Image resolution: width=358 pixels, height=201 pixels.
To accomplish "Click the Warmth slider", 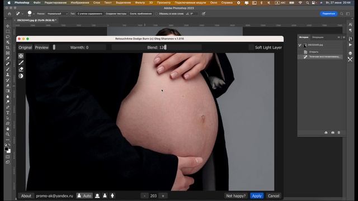I will [x=79, y=47].
